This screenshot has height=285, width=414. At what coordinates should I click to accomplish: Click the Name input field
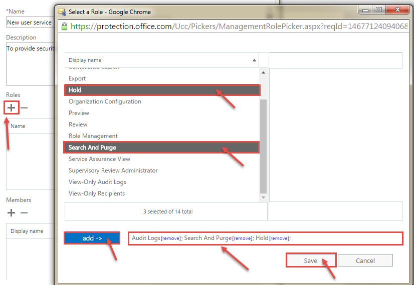(x=30, y=22)
